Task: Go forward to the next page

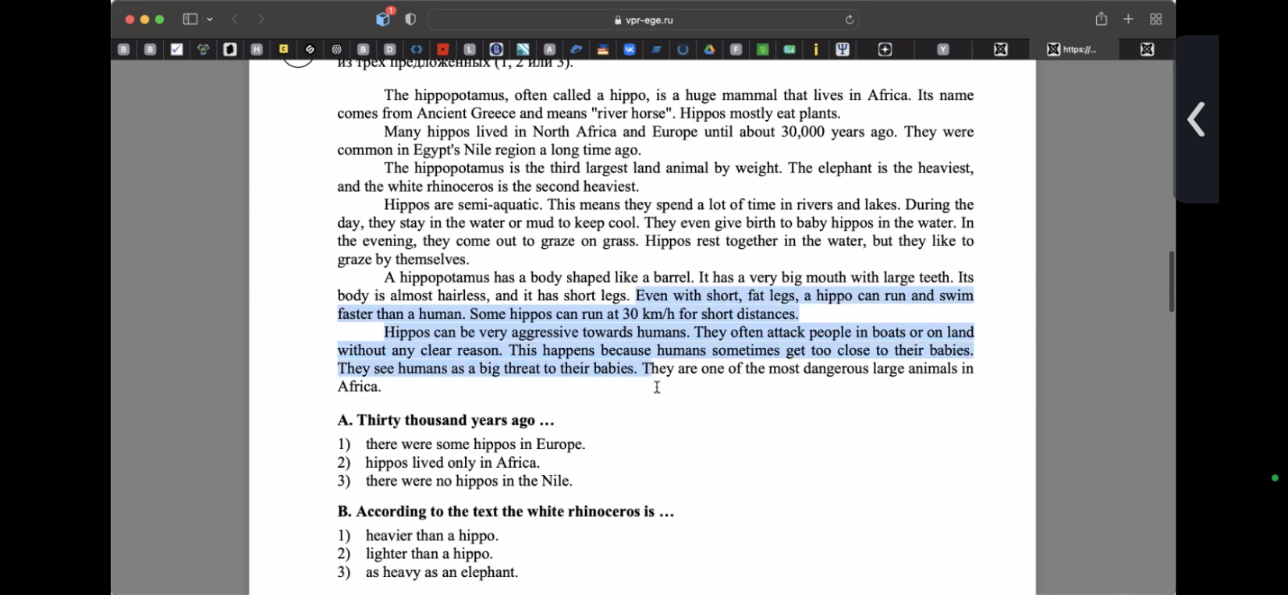Action: pyautogui.click(x=261, y=19)
